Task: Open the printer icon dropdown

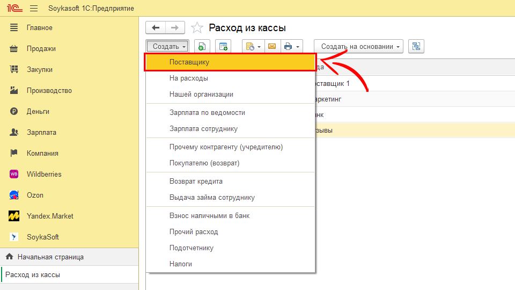Action: pos(293,47)
